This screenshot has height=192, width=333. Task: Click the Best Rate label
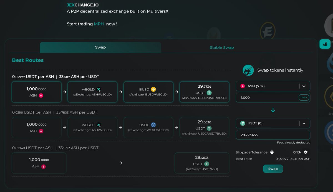coord(244,159)
